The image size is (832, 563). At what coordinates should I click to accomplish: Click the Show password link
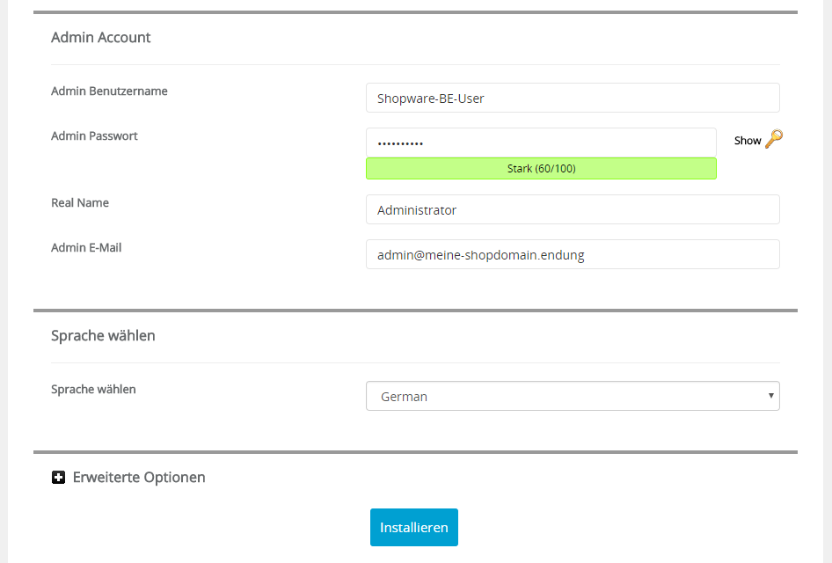pos(747,141)
